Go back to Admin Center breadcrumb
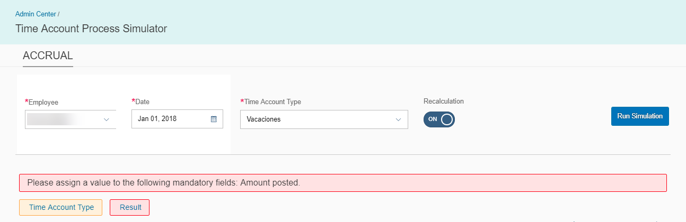This screenshot has width=686, height=222. [36, 14]
